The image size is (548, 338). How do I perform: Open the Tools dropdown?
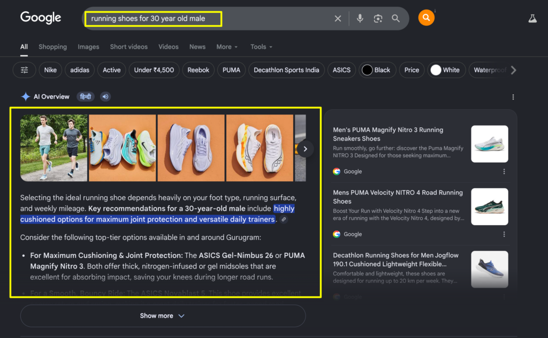click(x=261, y=47)
